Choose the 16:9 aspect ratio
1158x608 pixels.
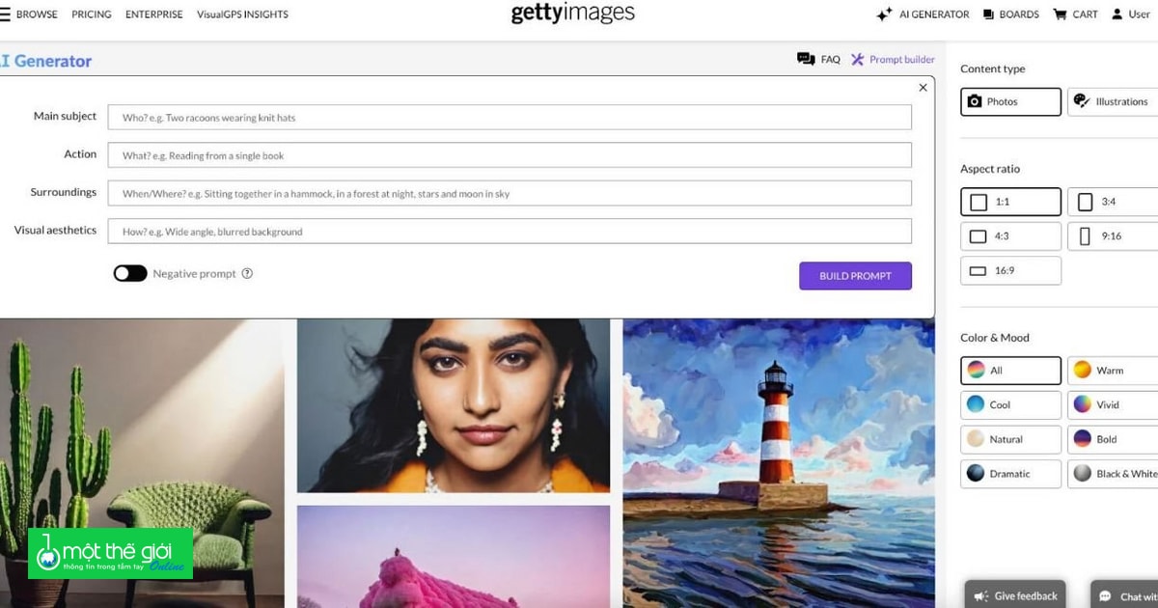point(1010,271)
